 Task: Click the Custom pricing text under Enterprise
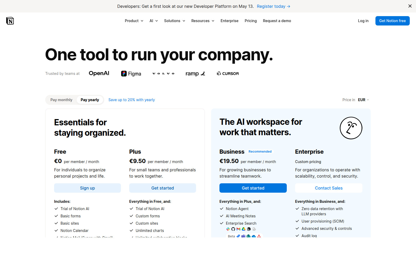click(x=308, y=162)
